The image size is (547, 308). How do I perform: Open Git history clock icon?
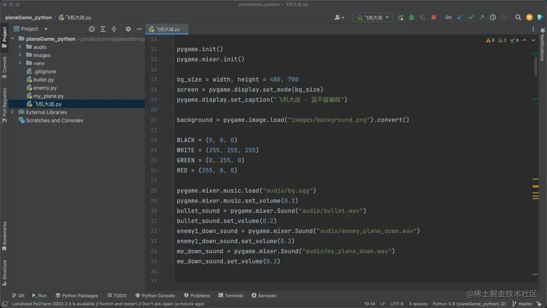pos(493,18)
